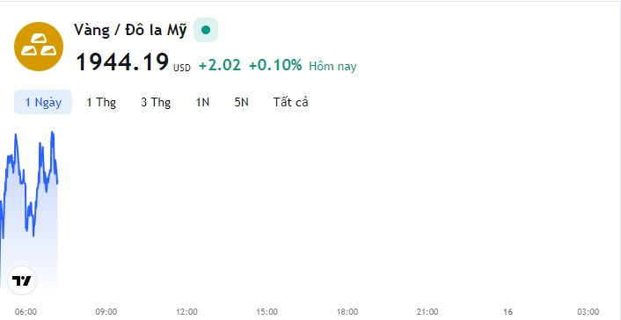Click the +2.02 price change value
The width and height of the screenshot is (621, 320).
point(220,65)
